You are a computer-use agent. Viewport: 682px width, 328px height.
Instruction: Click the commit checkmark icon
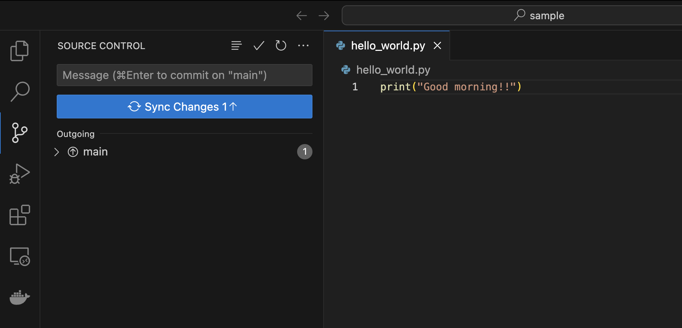(x=259, y=46)
